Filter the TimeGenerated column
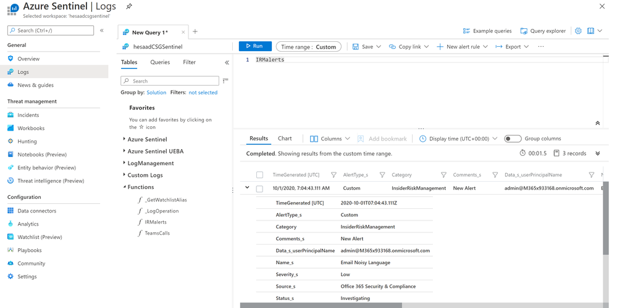This screenshot has height=308, width=617. pos(334,175)
